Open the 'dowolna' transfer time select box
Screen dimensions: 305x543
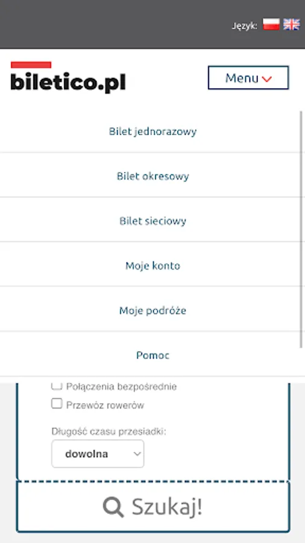coord(98,454)
